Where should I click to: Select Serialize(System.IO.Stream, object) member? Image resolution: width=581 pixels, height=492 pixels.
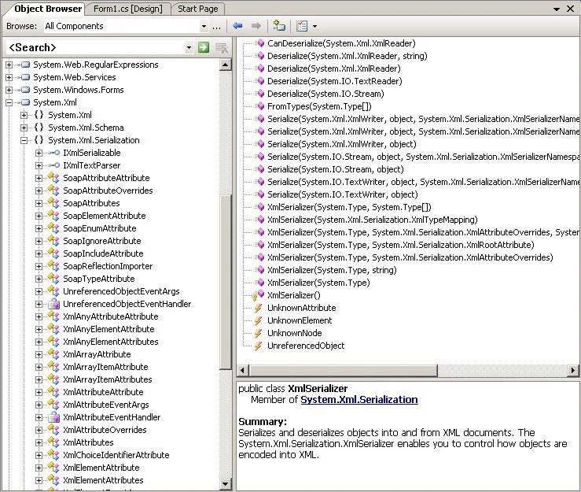(x=336, y=169)
